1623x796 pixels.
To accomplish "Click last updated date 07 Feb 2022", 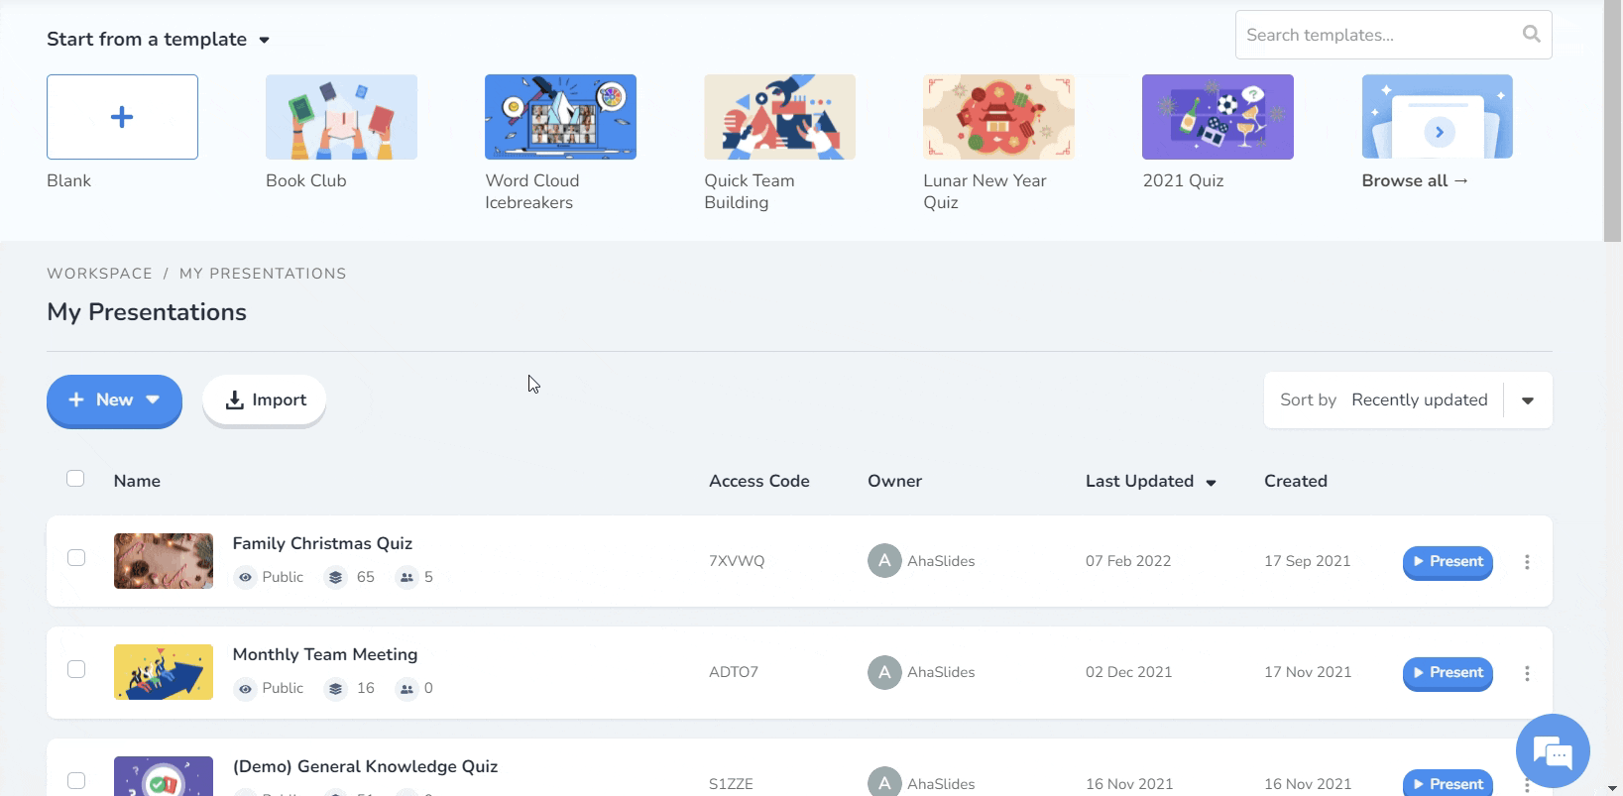I will 1128,561.
